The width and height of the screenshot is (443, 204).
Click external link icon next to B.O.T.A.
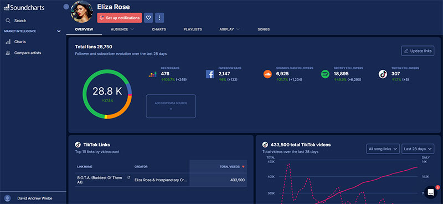129,177
